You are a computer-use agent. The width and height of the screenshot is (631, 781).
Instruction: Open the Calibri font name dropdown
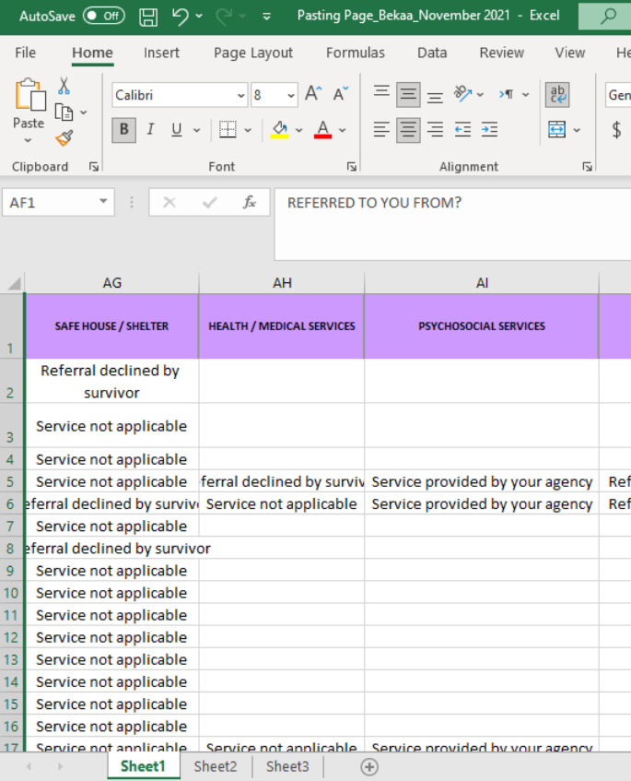240,95
